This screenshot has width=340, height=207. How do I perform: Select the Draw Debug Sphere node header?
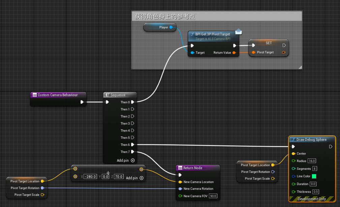[311, 139]
